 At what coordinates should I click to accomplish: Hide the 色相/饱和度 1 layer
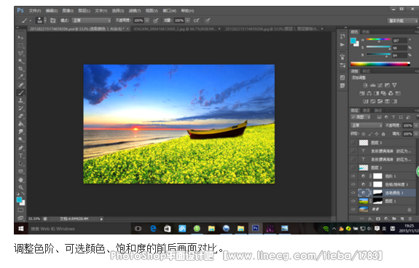point(353,184)
